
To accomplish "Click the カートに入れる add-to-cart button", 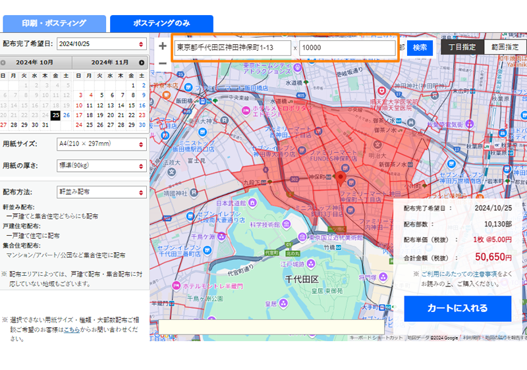I will coord(457,308).
